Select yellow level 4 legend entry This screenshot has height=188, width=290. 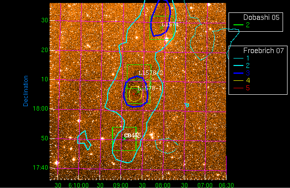(241, 80)
